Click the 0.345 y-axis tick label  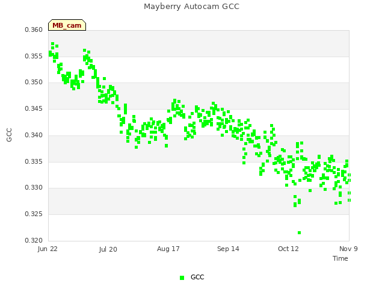(34, 108)
